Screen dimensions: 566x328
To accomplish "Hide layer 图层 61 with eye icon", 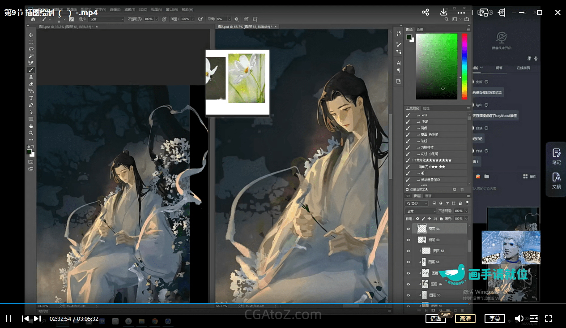I will (408, 229).
